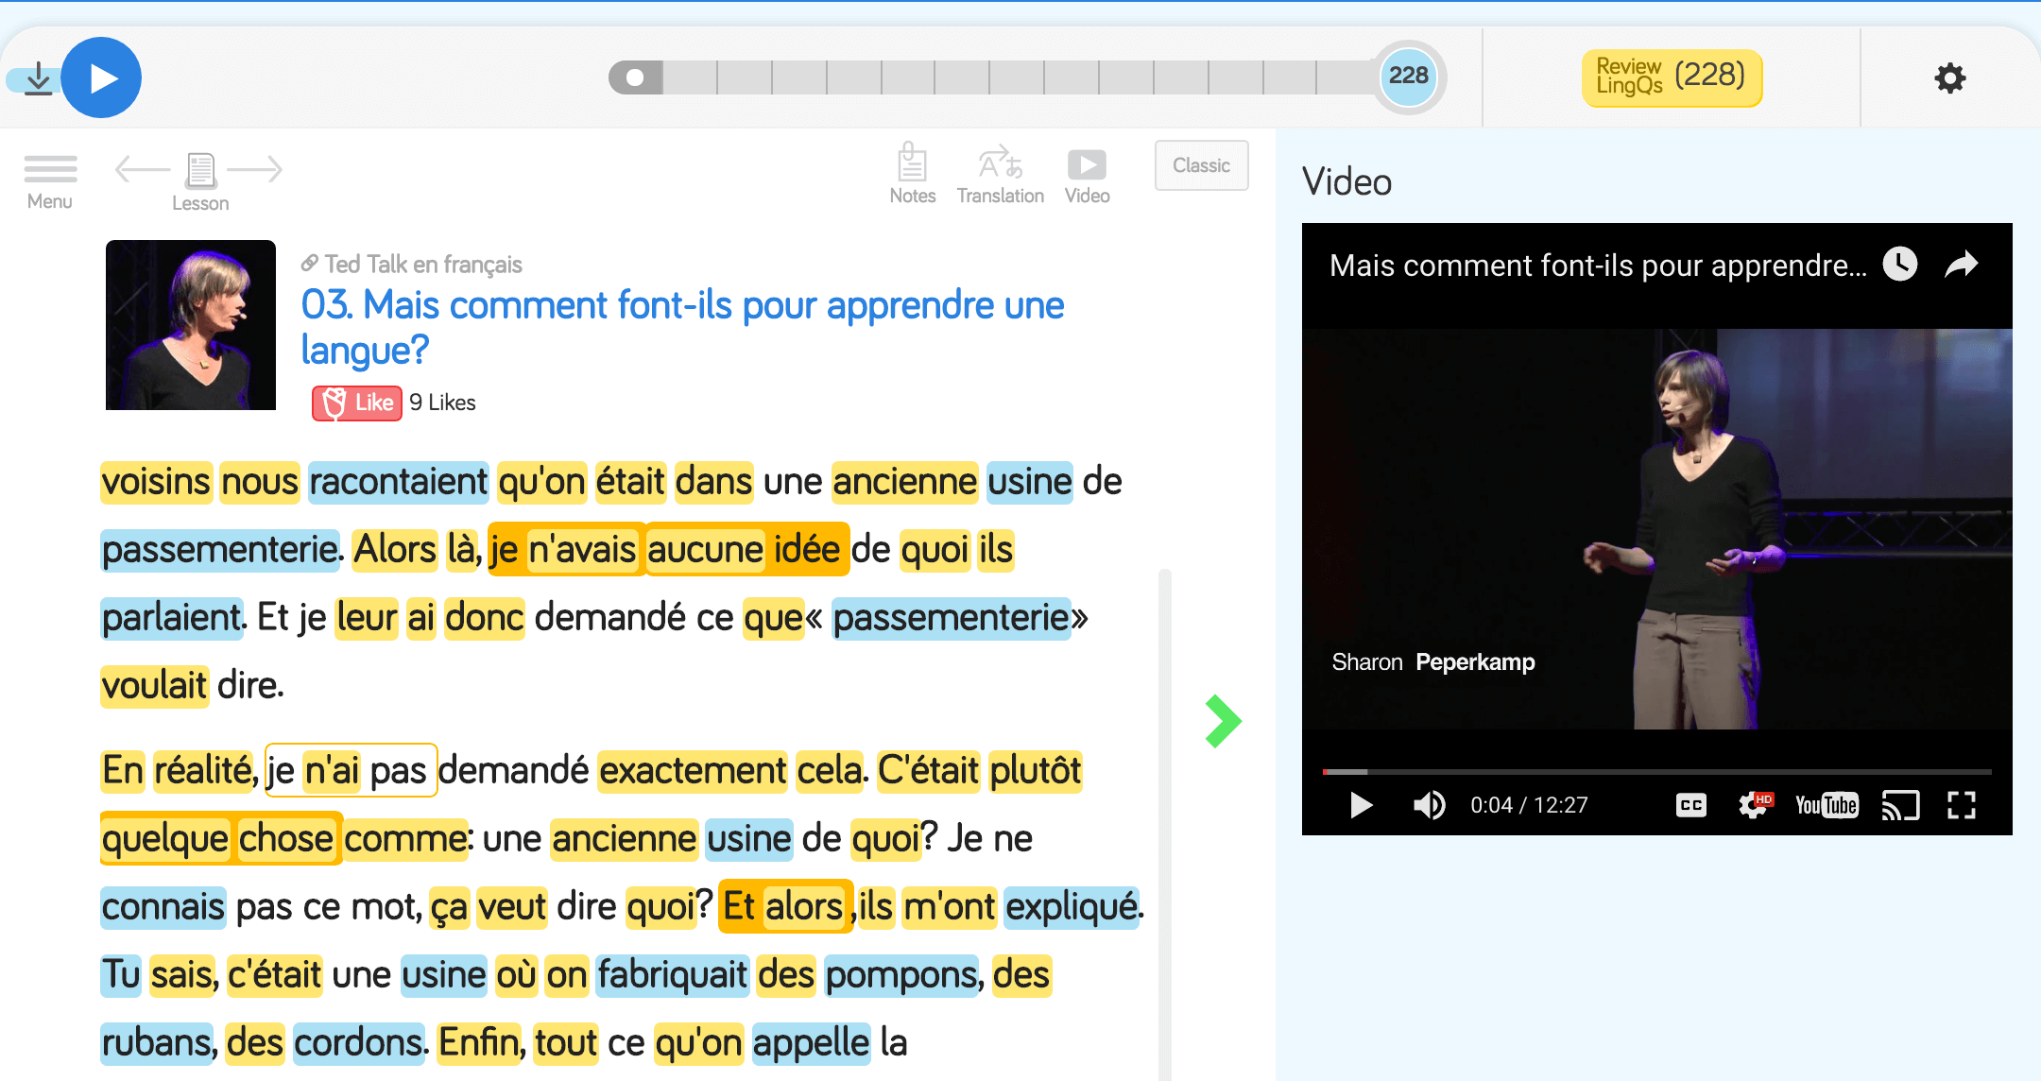The image size is (2041, 1081).
Task: Open the Ted Talk en français course link
Action: pyautogui.click(x=422, y=265)
